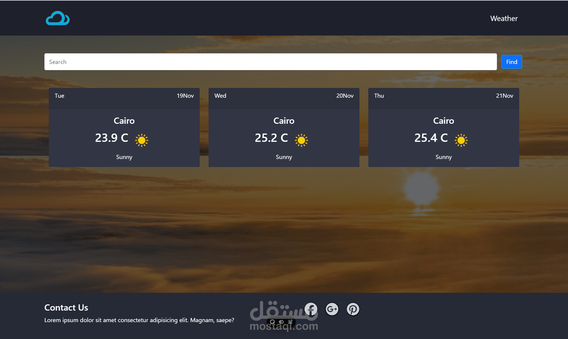This screenshot has width=568, height=339.
Task: Click the sun icon beside 23.9 C
Action: pos(142,140)
